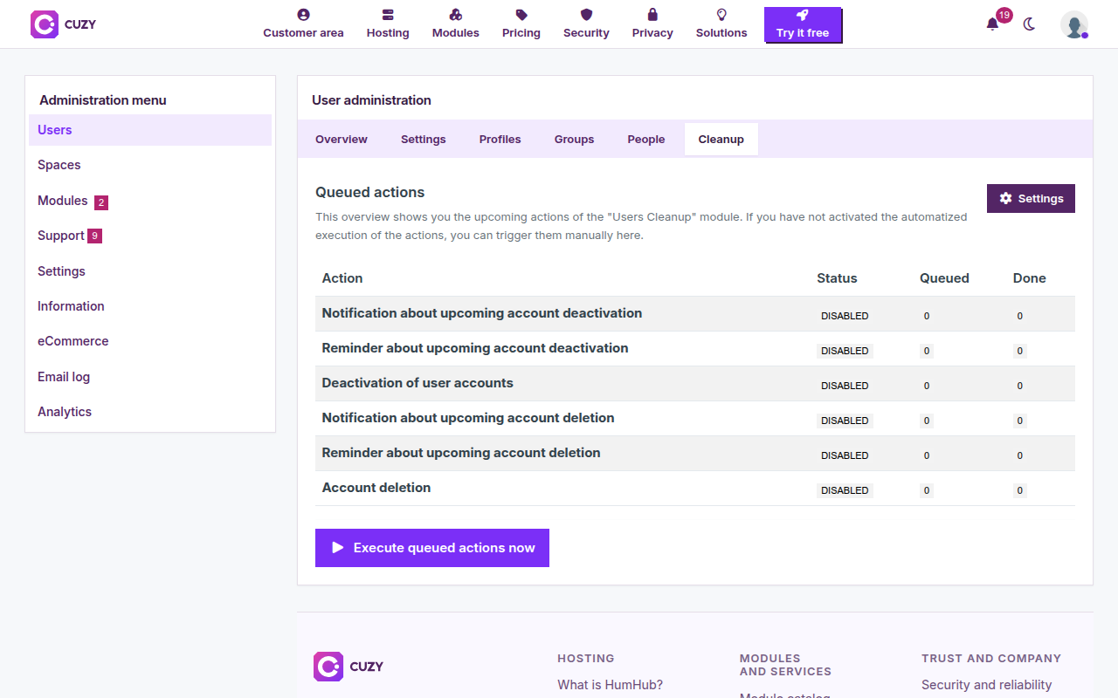Select the Cleanup tab
Screen dimensions: 1118x698
(x=721, y=140)
